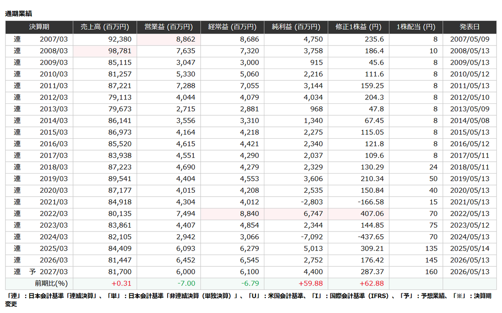This screenshot has width=502, height=313.
Task: Click dividend value 15
Action: coord(433,202)
